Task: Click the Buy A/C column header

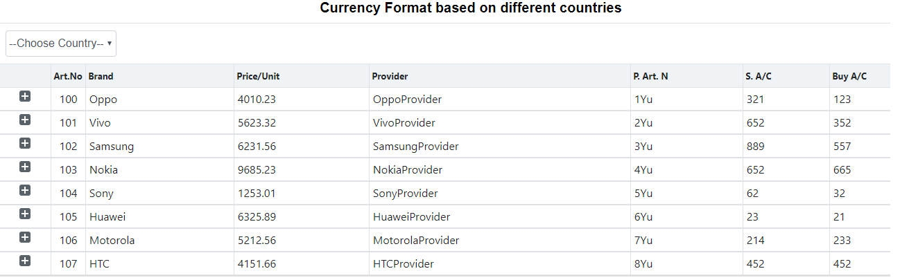Action: tap(849, 76)
